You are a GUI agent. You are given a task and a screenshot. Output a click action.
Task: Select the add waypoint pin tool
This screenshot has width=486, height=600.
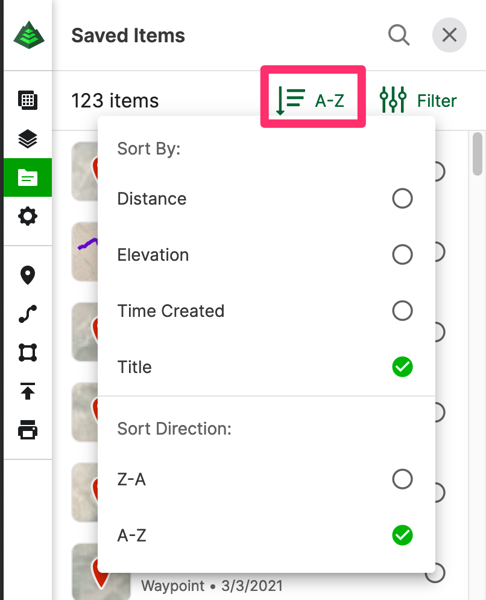(x=28, y=275)
